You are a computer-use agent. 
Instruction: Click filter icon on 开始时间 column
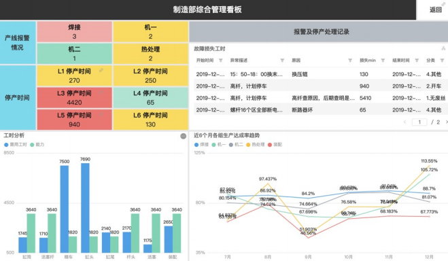click(220, 60)
